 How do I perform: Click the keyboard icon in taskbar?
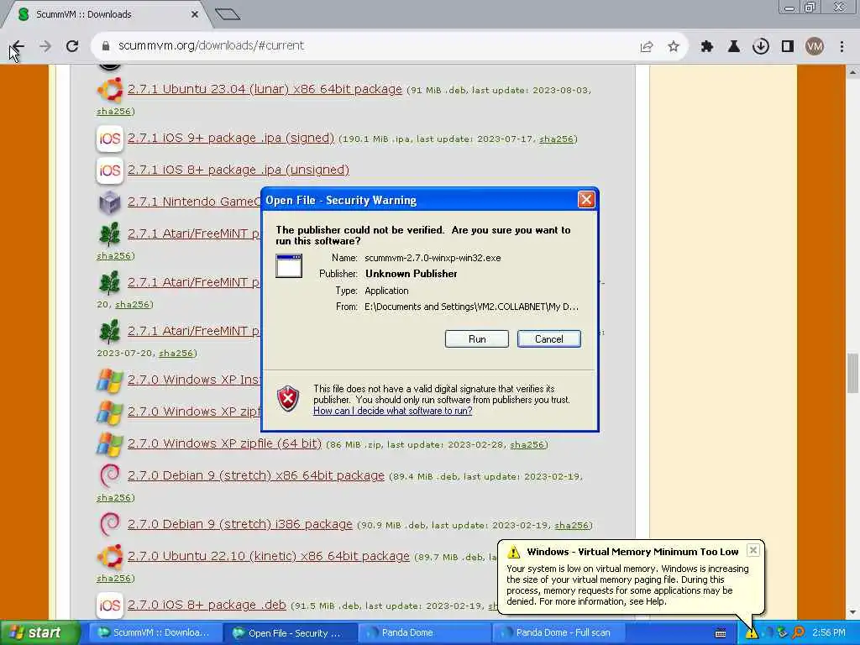[x=721, y=633]
